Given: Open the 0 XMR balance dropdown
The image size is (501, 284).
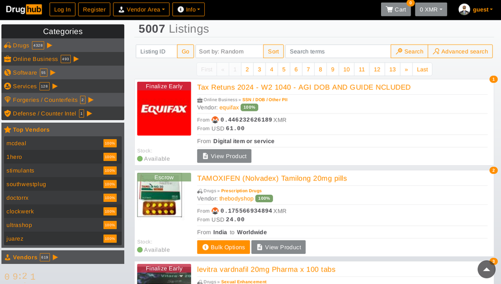Looking at the screenshot, I should pyautogui.click(x=431, y=10).
